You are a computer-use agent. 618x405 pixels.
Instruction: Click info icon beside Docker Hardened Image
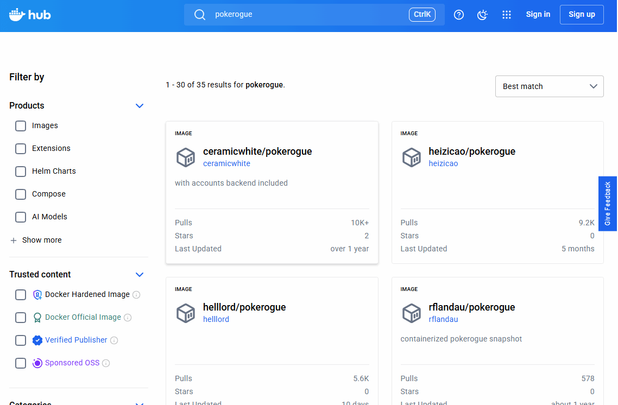136,295
